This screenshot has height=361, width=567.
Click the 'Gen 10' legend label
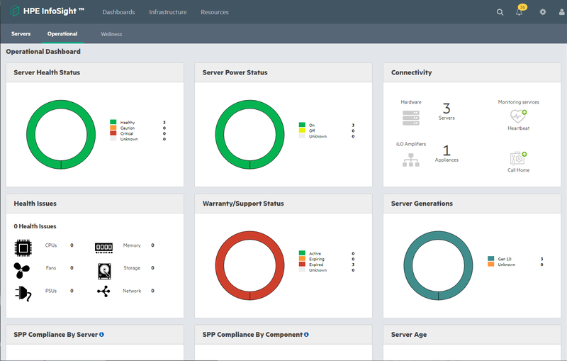click(505, 259)
